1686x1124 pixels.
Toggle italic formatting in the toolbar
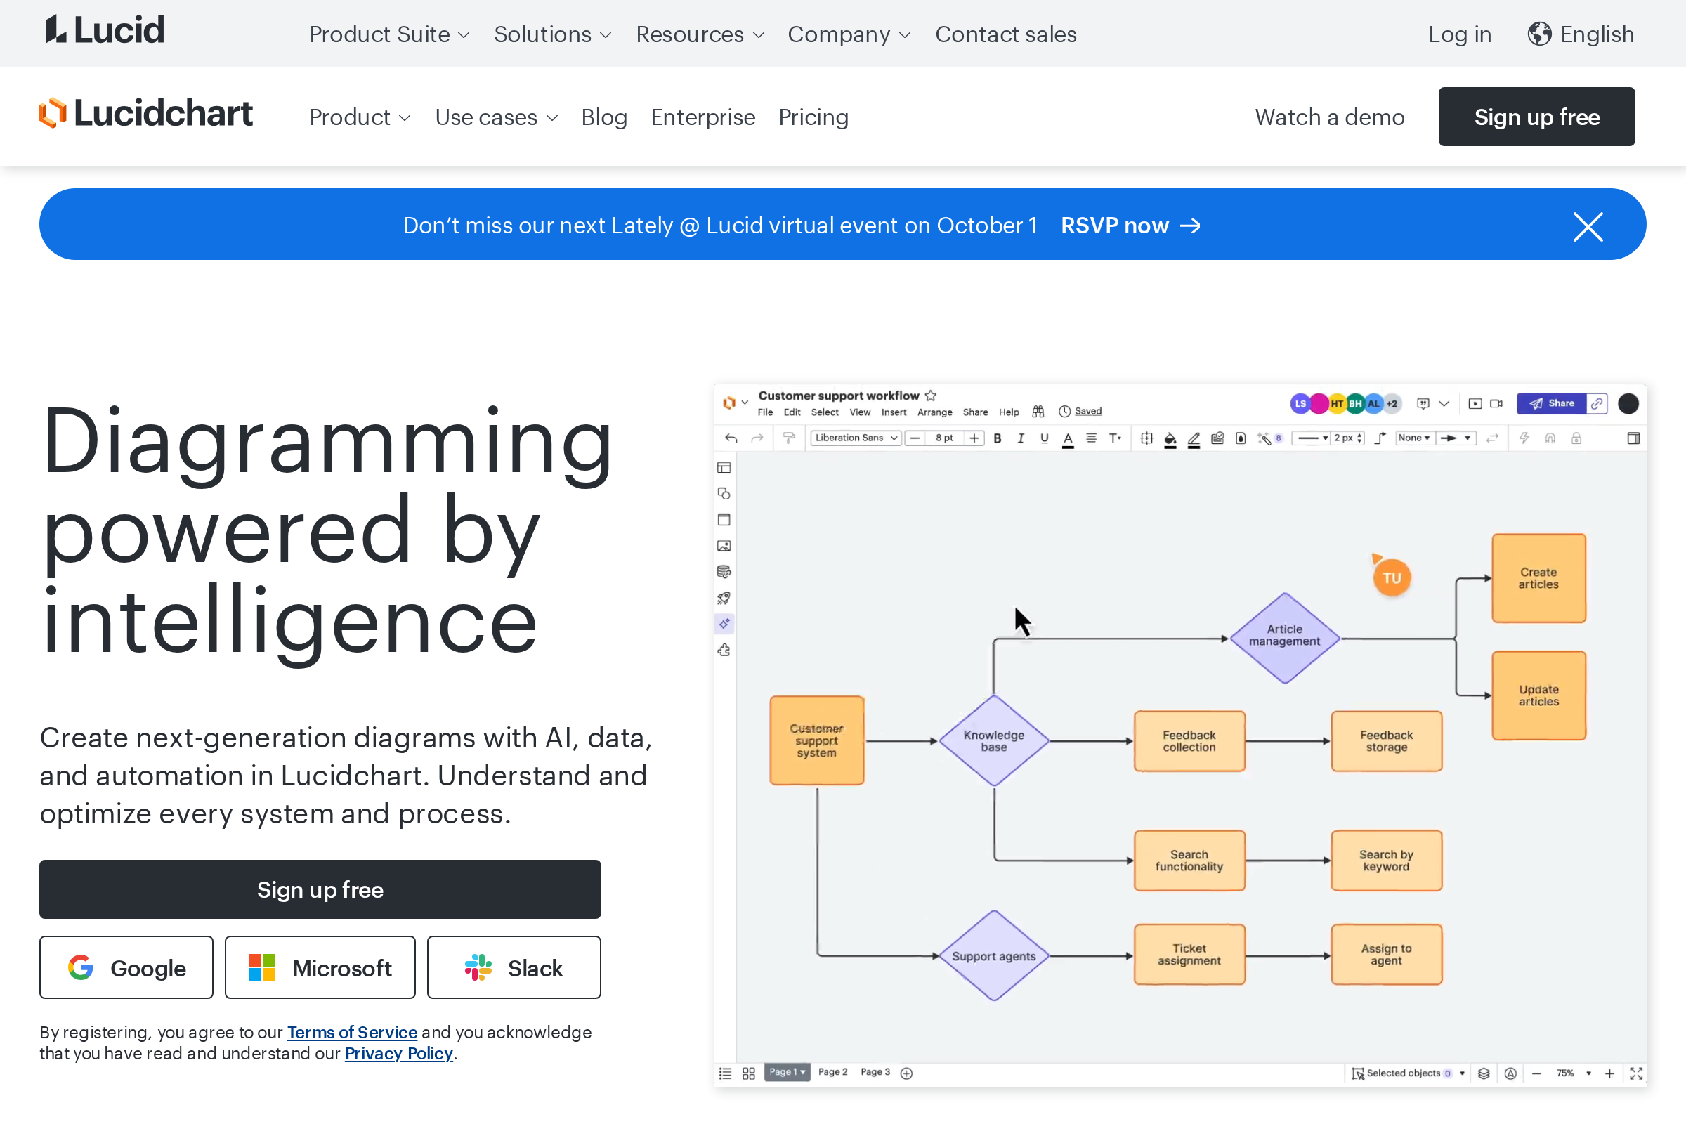[1021, 438]
